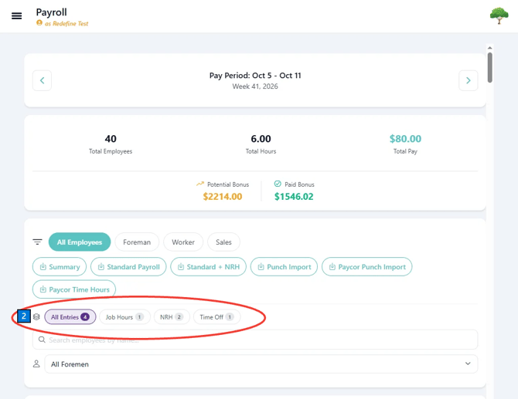This screenshot has width=518, height=399.
Task: Click the Week 41, 2026 label
Action: (255, 86)
